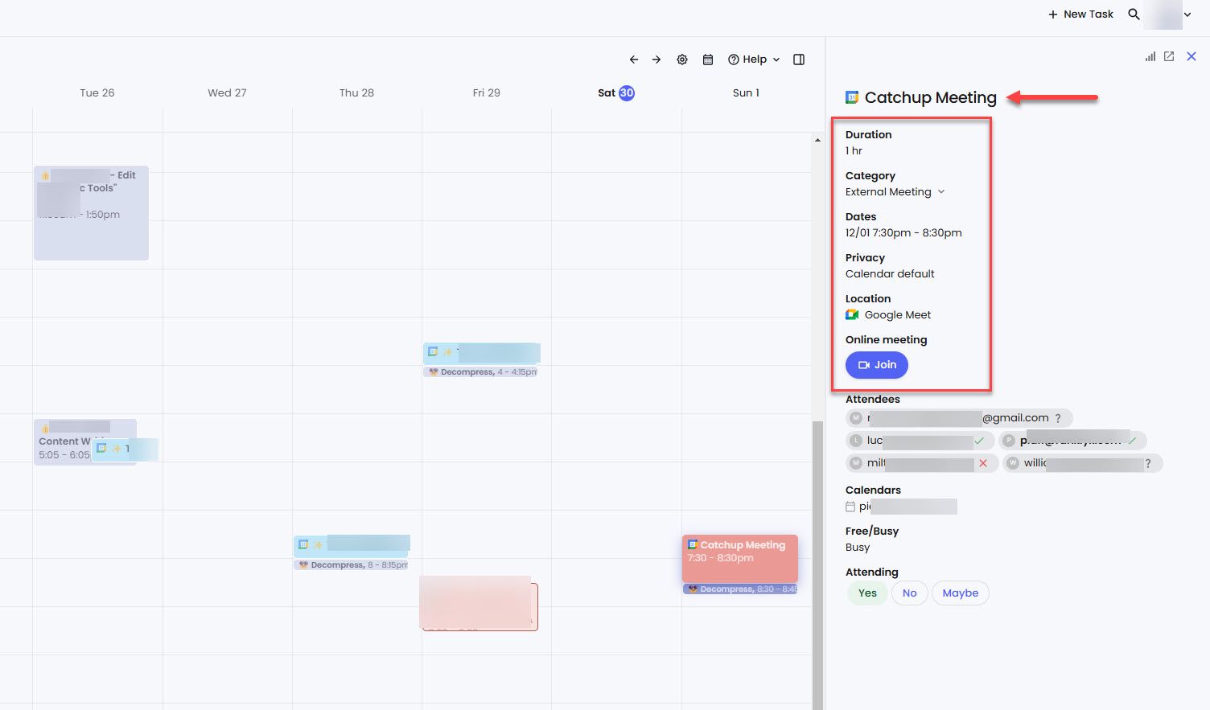Select the No attendance option
Image resolution: width=1210 pixels, height=710 pixels.
point(909,593)
